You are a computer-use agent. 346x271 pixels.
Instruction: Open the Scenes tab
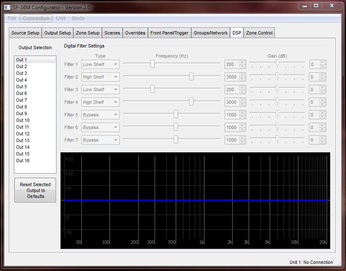tap(112, 33)
